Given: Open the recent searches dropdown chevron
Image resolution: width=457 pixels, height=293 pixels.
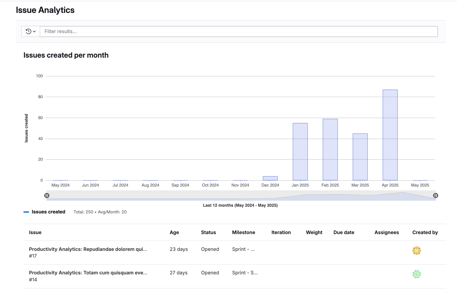Looking at the screenshot, I should [x=34, y=31].
